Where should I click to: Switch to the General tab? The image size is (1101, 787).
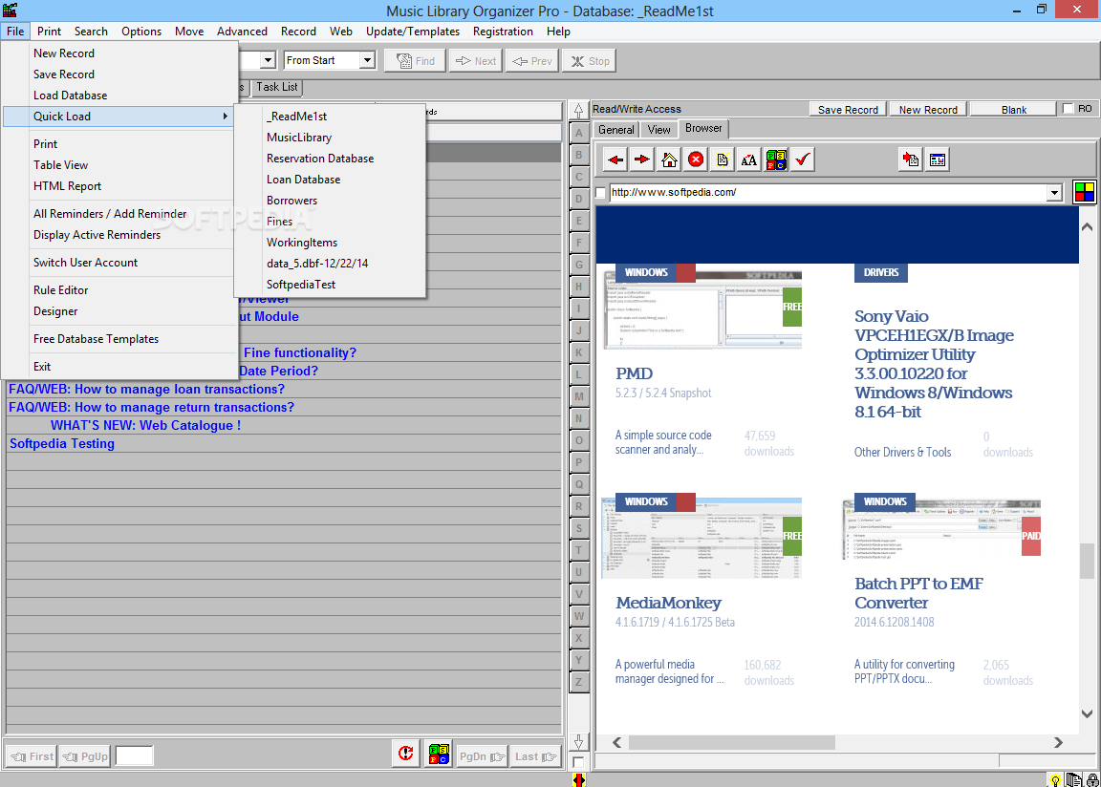pos(616,130)
